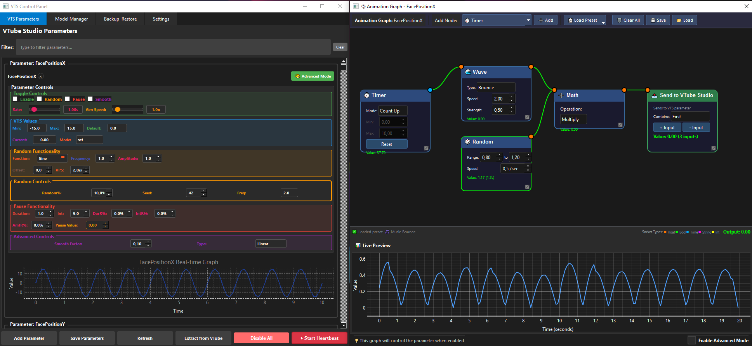The image size is (752, 346).
Task: Click the Math node input socket
Action: (554, 90)
